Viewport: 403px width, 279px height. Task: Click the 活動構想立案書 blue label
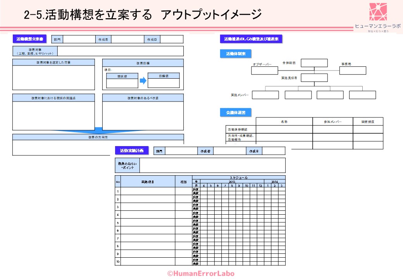[x=30, y=39]
